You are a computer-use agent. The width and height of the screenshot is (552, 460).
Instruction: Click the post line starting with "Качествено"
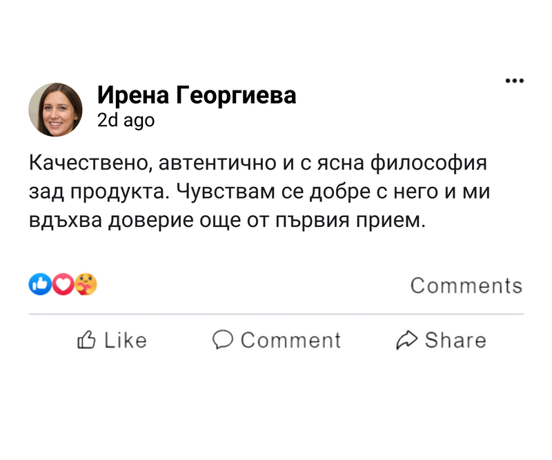tap(258, 163)
